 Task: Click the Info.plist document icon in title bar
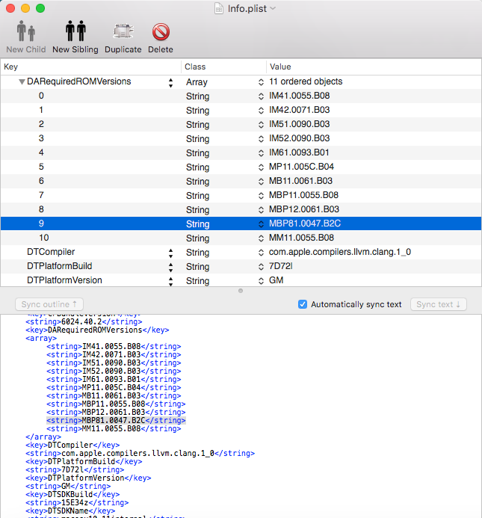pyautogui.click(x=219, y=8)
